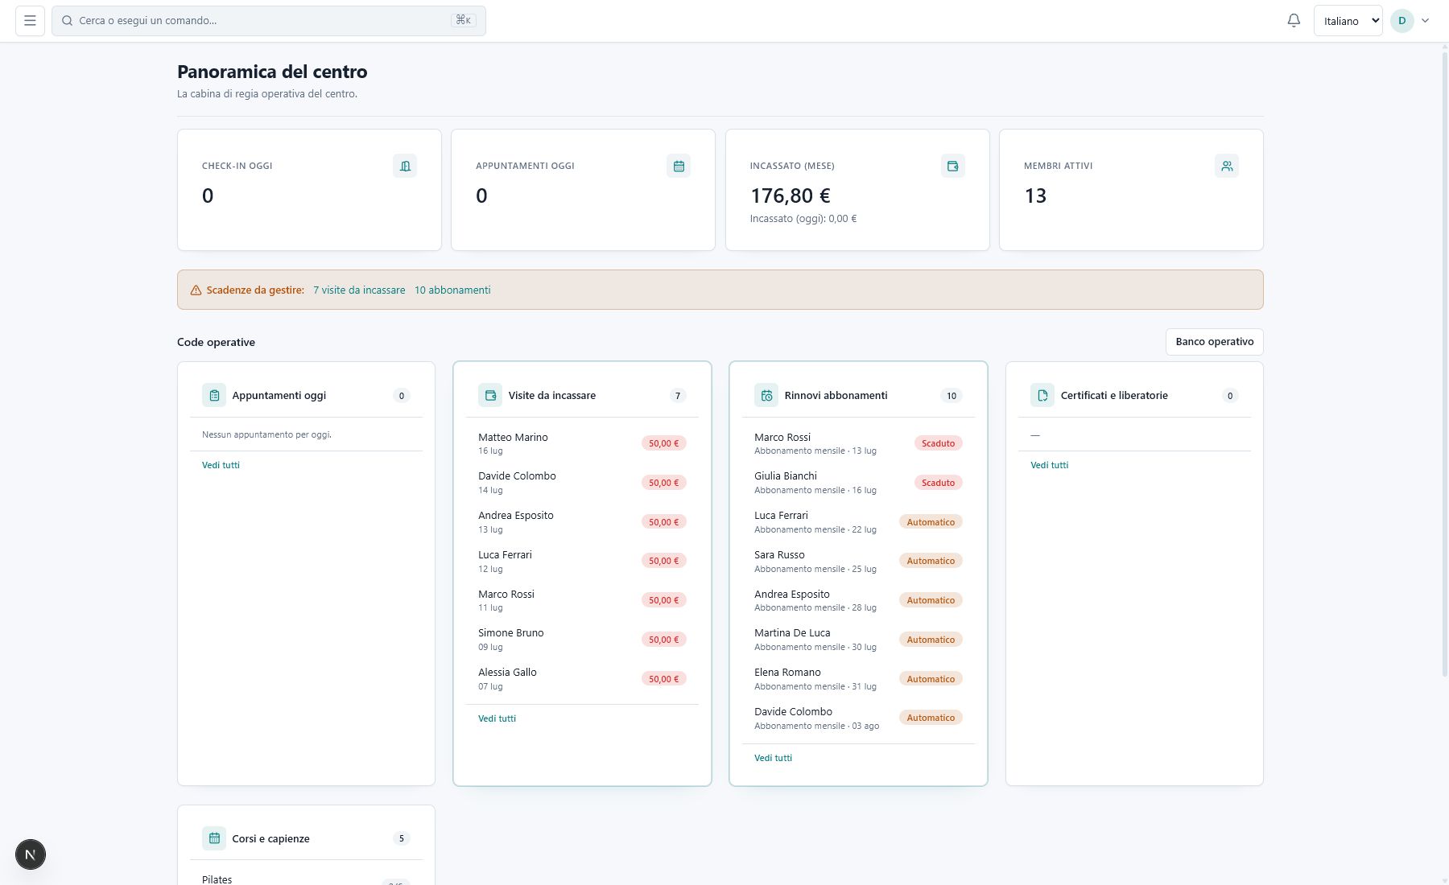Open Simone Bruno visit row
This screenshot has height=885, width=1449.
(582, 640)
